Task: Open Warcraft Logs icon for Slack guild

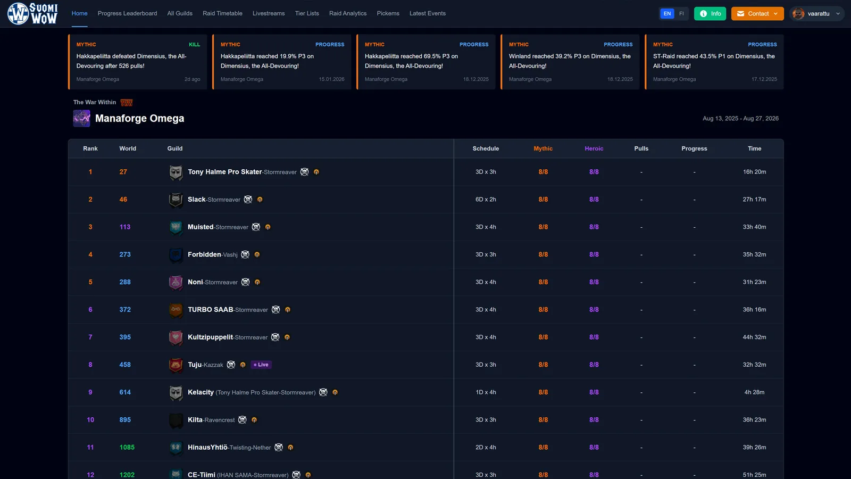Action: click(248, 200)
